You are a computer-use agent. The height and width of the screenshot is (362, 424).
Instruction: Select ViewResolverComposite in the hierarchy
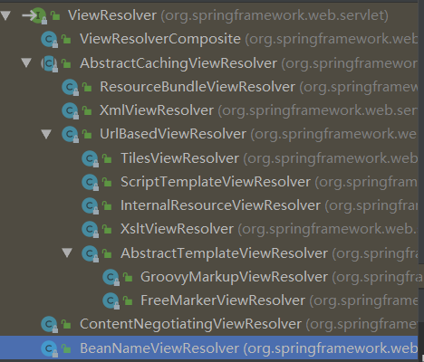click(x=160, y=39)
